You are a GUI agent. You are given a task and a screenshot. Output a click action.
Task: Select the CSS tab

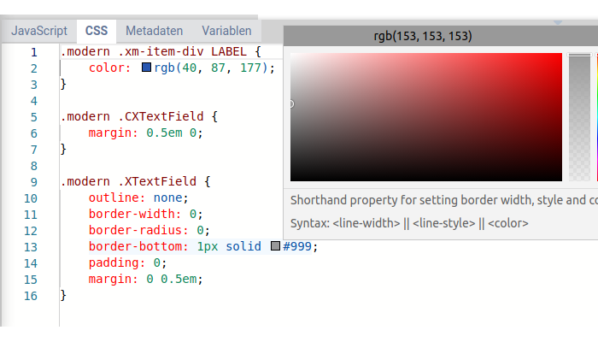(97, 31)
